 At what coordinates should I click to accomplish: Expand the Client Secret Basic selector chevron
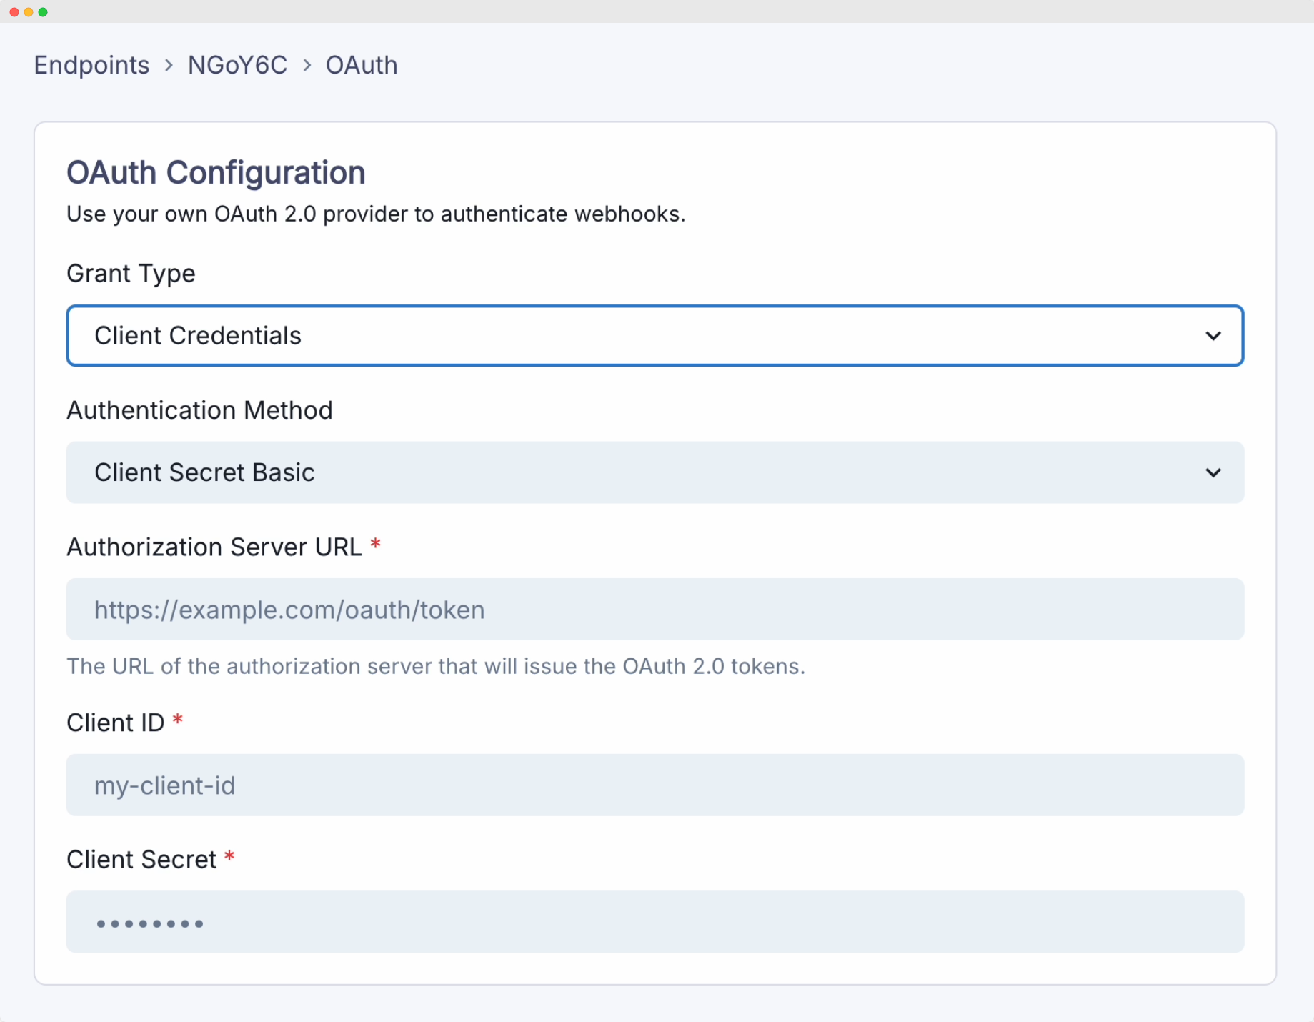point(1214,472)
